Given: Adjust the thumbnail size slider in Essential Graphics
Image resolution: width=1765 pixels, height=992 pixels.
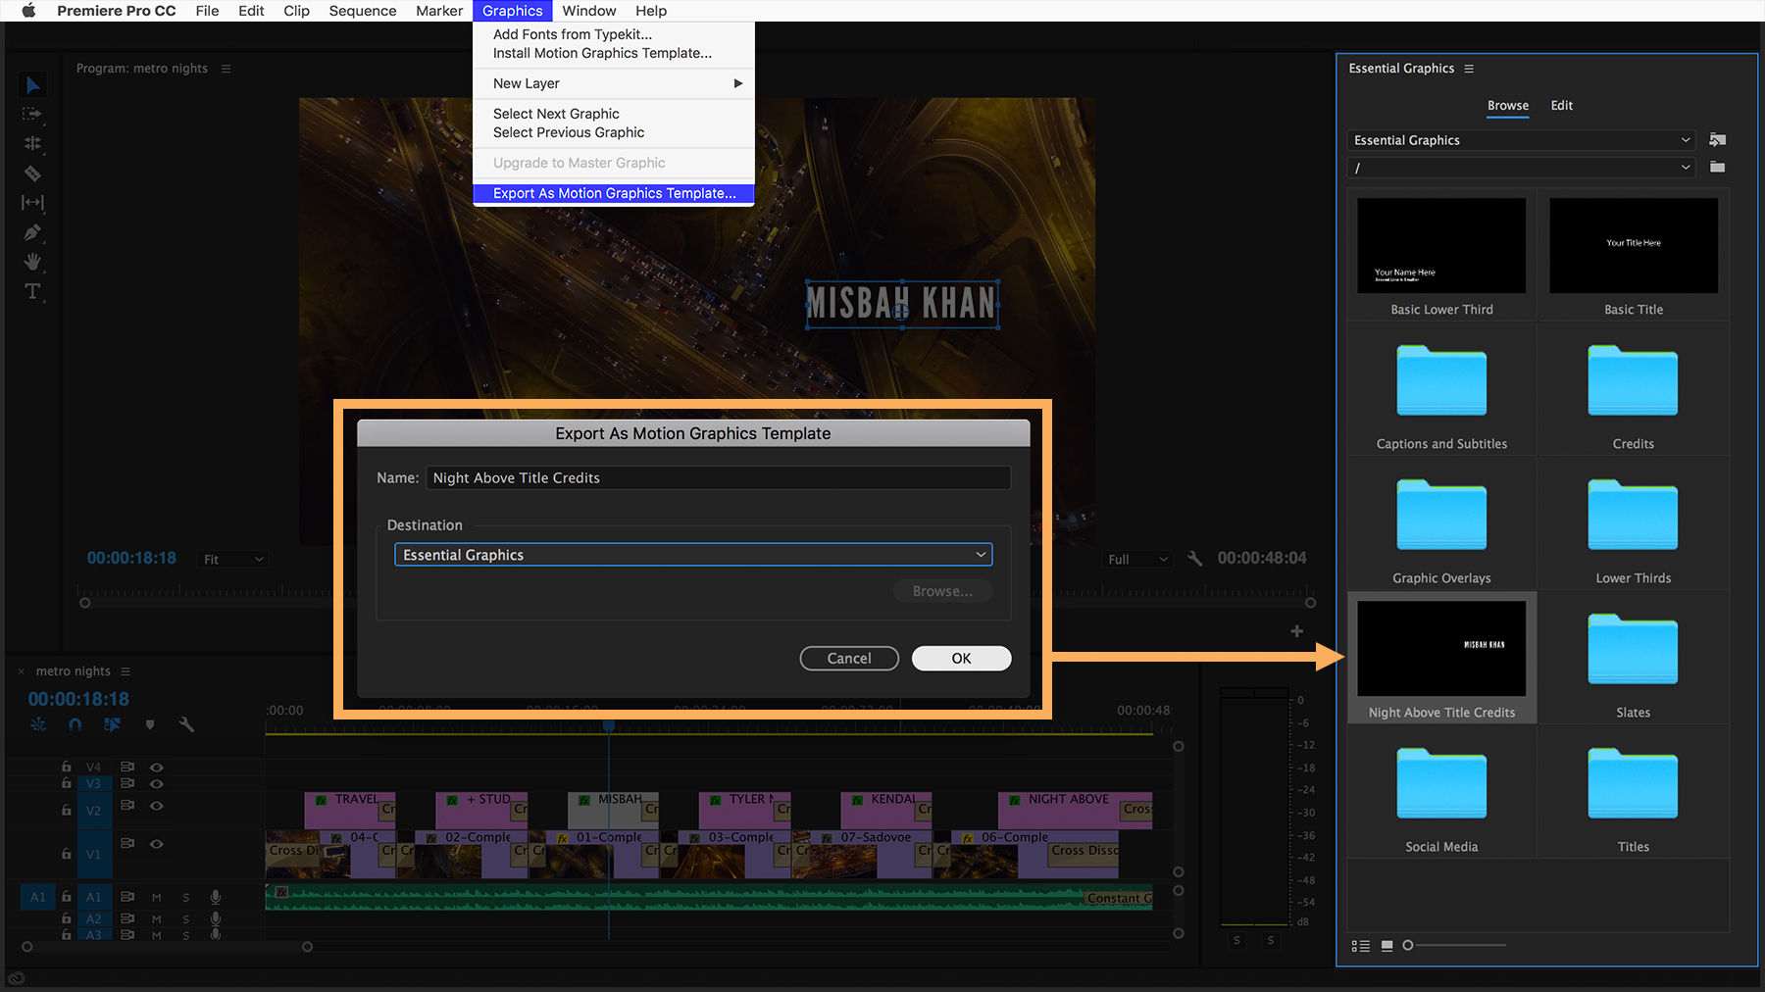Looking at the screenshot, I should [1407, 945].
